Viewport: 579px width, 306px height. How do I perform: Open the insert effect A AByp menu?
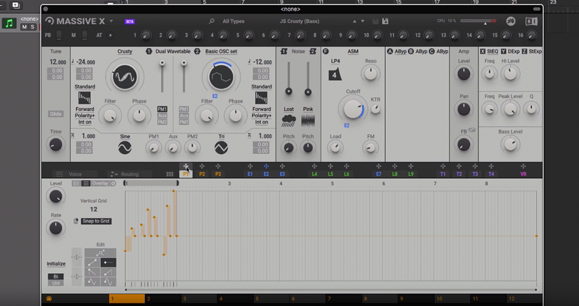400,51
